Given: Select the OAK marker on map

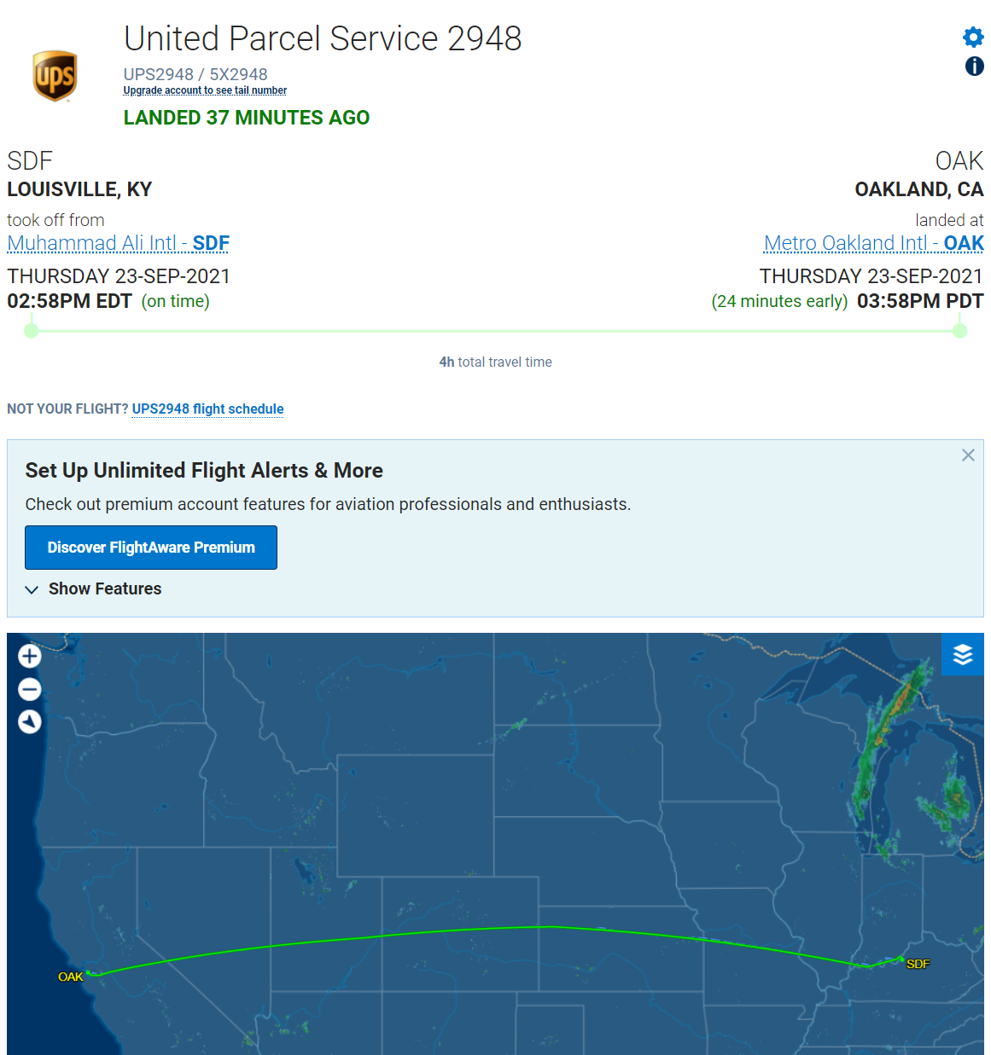Looking at the screenshot, I should pos(72,977).
